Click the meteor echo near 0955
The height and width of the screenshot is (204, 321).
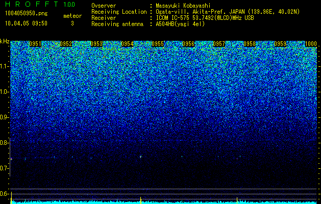pos(141,157)
